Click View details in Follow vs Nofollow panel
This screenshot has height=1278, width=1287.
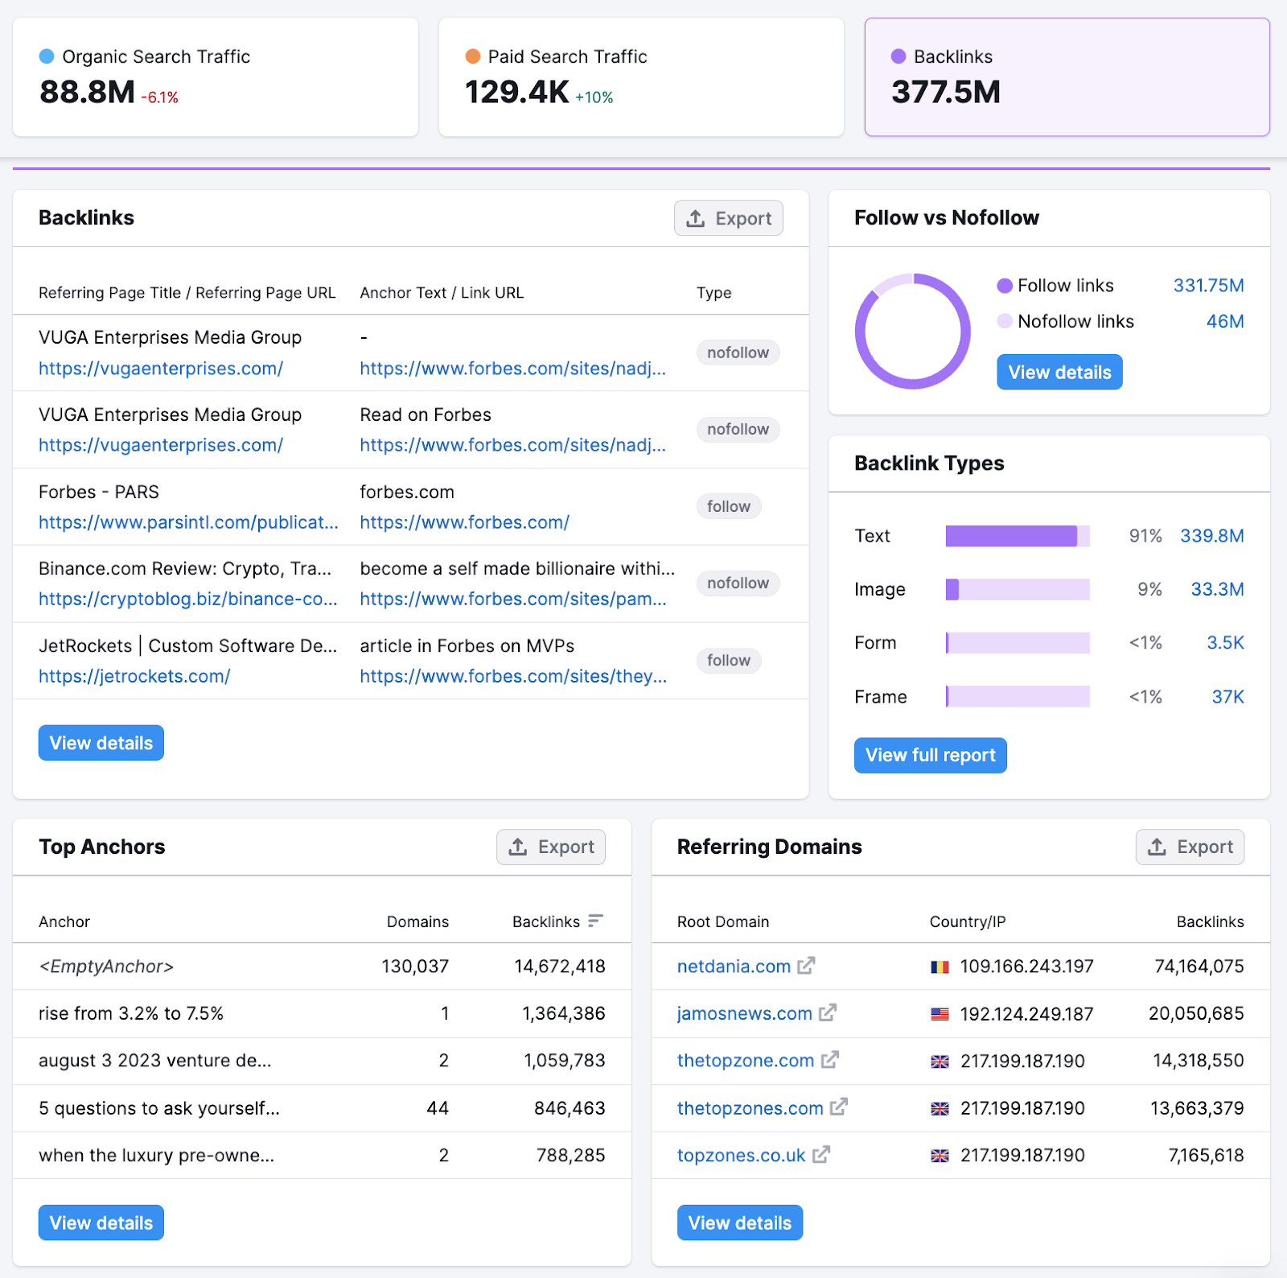click(x=1059, y=372)
